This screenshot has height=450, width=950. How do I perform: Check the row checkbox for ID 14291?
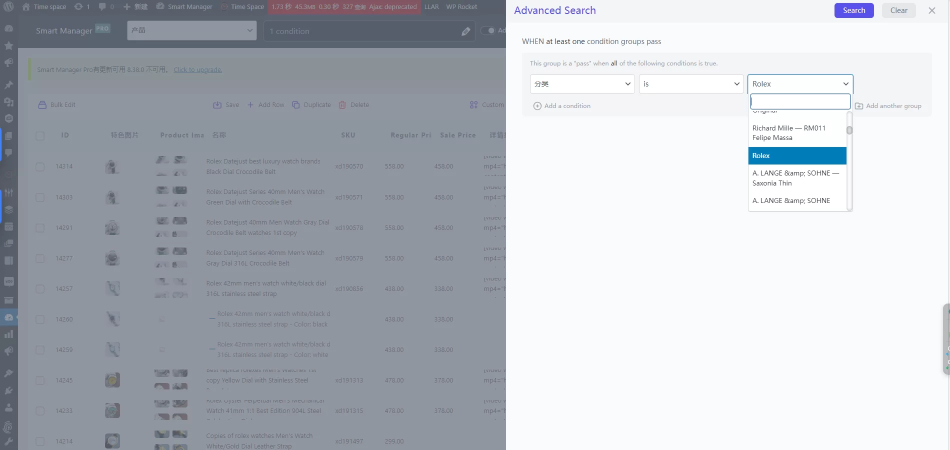40,228
